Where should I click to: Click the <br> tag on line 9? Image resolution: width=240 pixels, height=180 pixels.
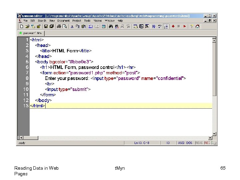coord(50,84)
